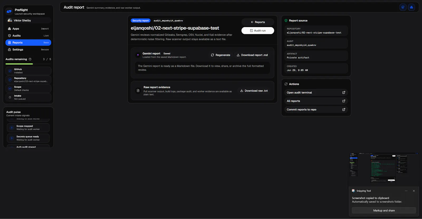Click the Viktor Shelby account row
Viewport: 422px width, 219px height.
[28, 20]
